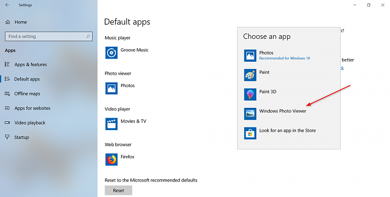The height and width of the screenshot is (197, 390).
Task: Choose Photos recommended for Windows 10
Action: coord(289,55)
